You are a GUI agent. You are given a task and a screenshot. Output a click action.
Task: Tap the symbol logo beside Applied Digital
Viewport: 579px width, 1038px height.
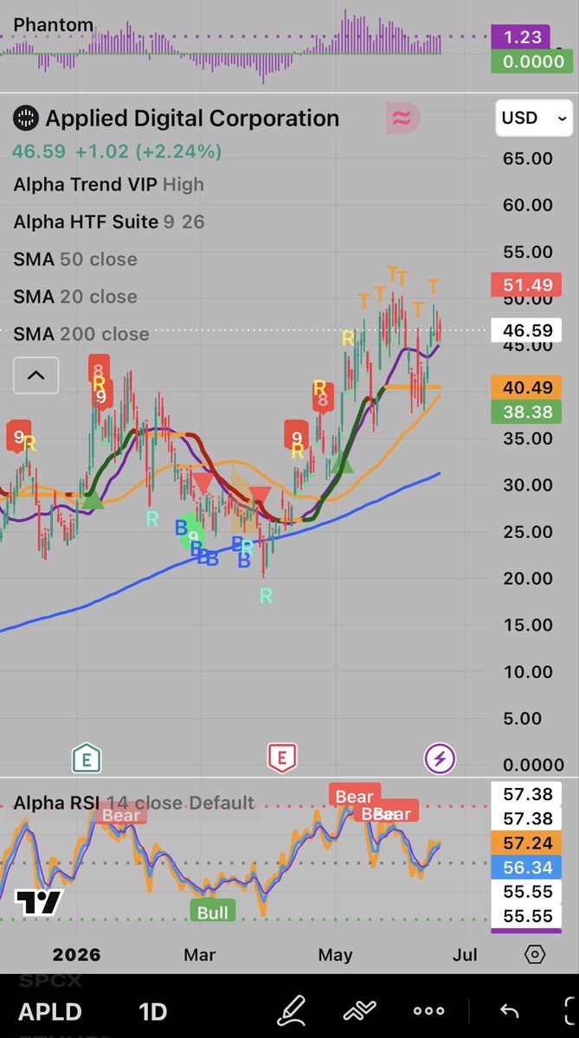click(x=27, y=119)
